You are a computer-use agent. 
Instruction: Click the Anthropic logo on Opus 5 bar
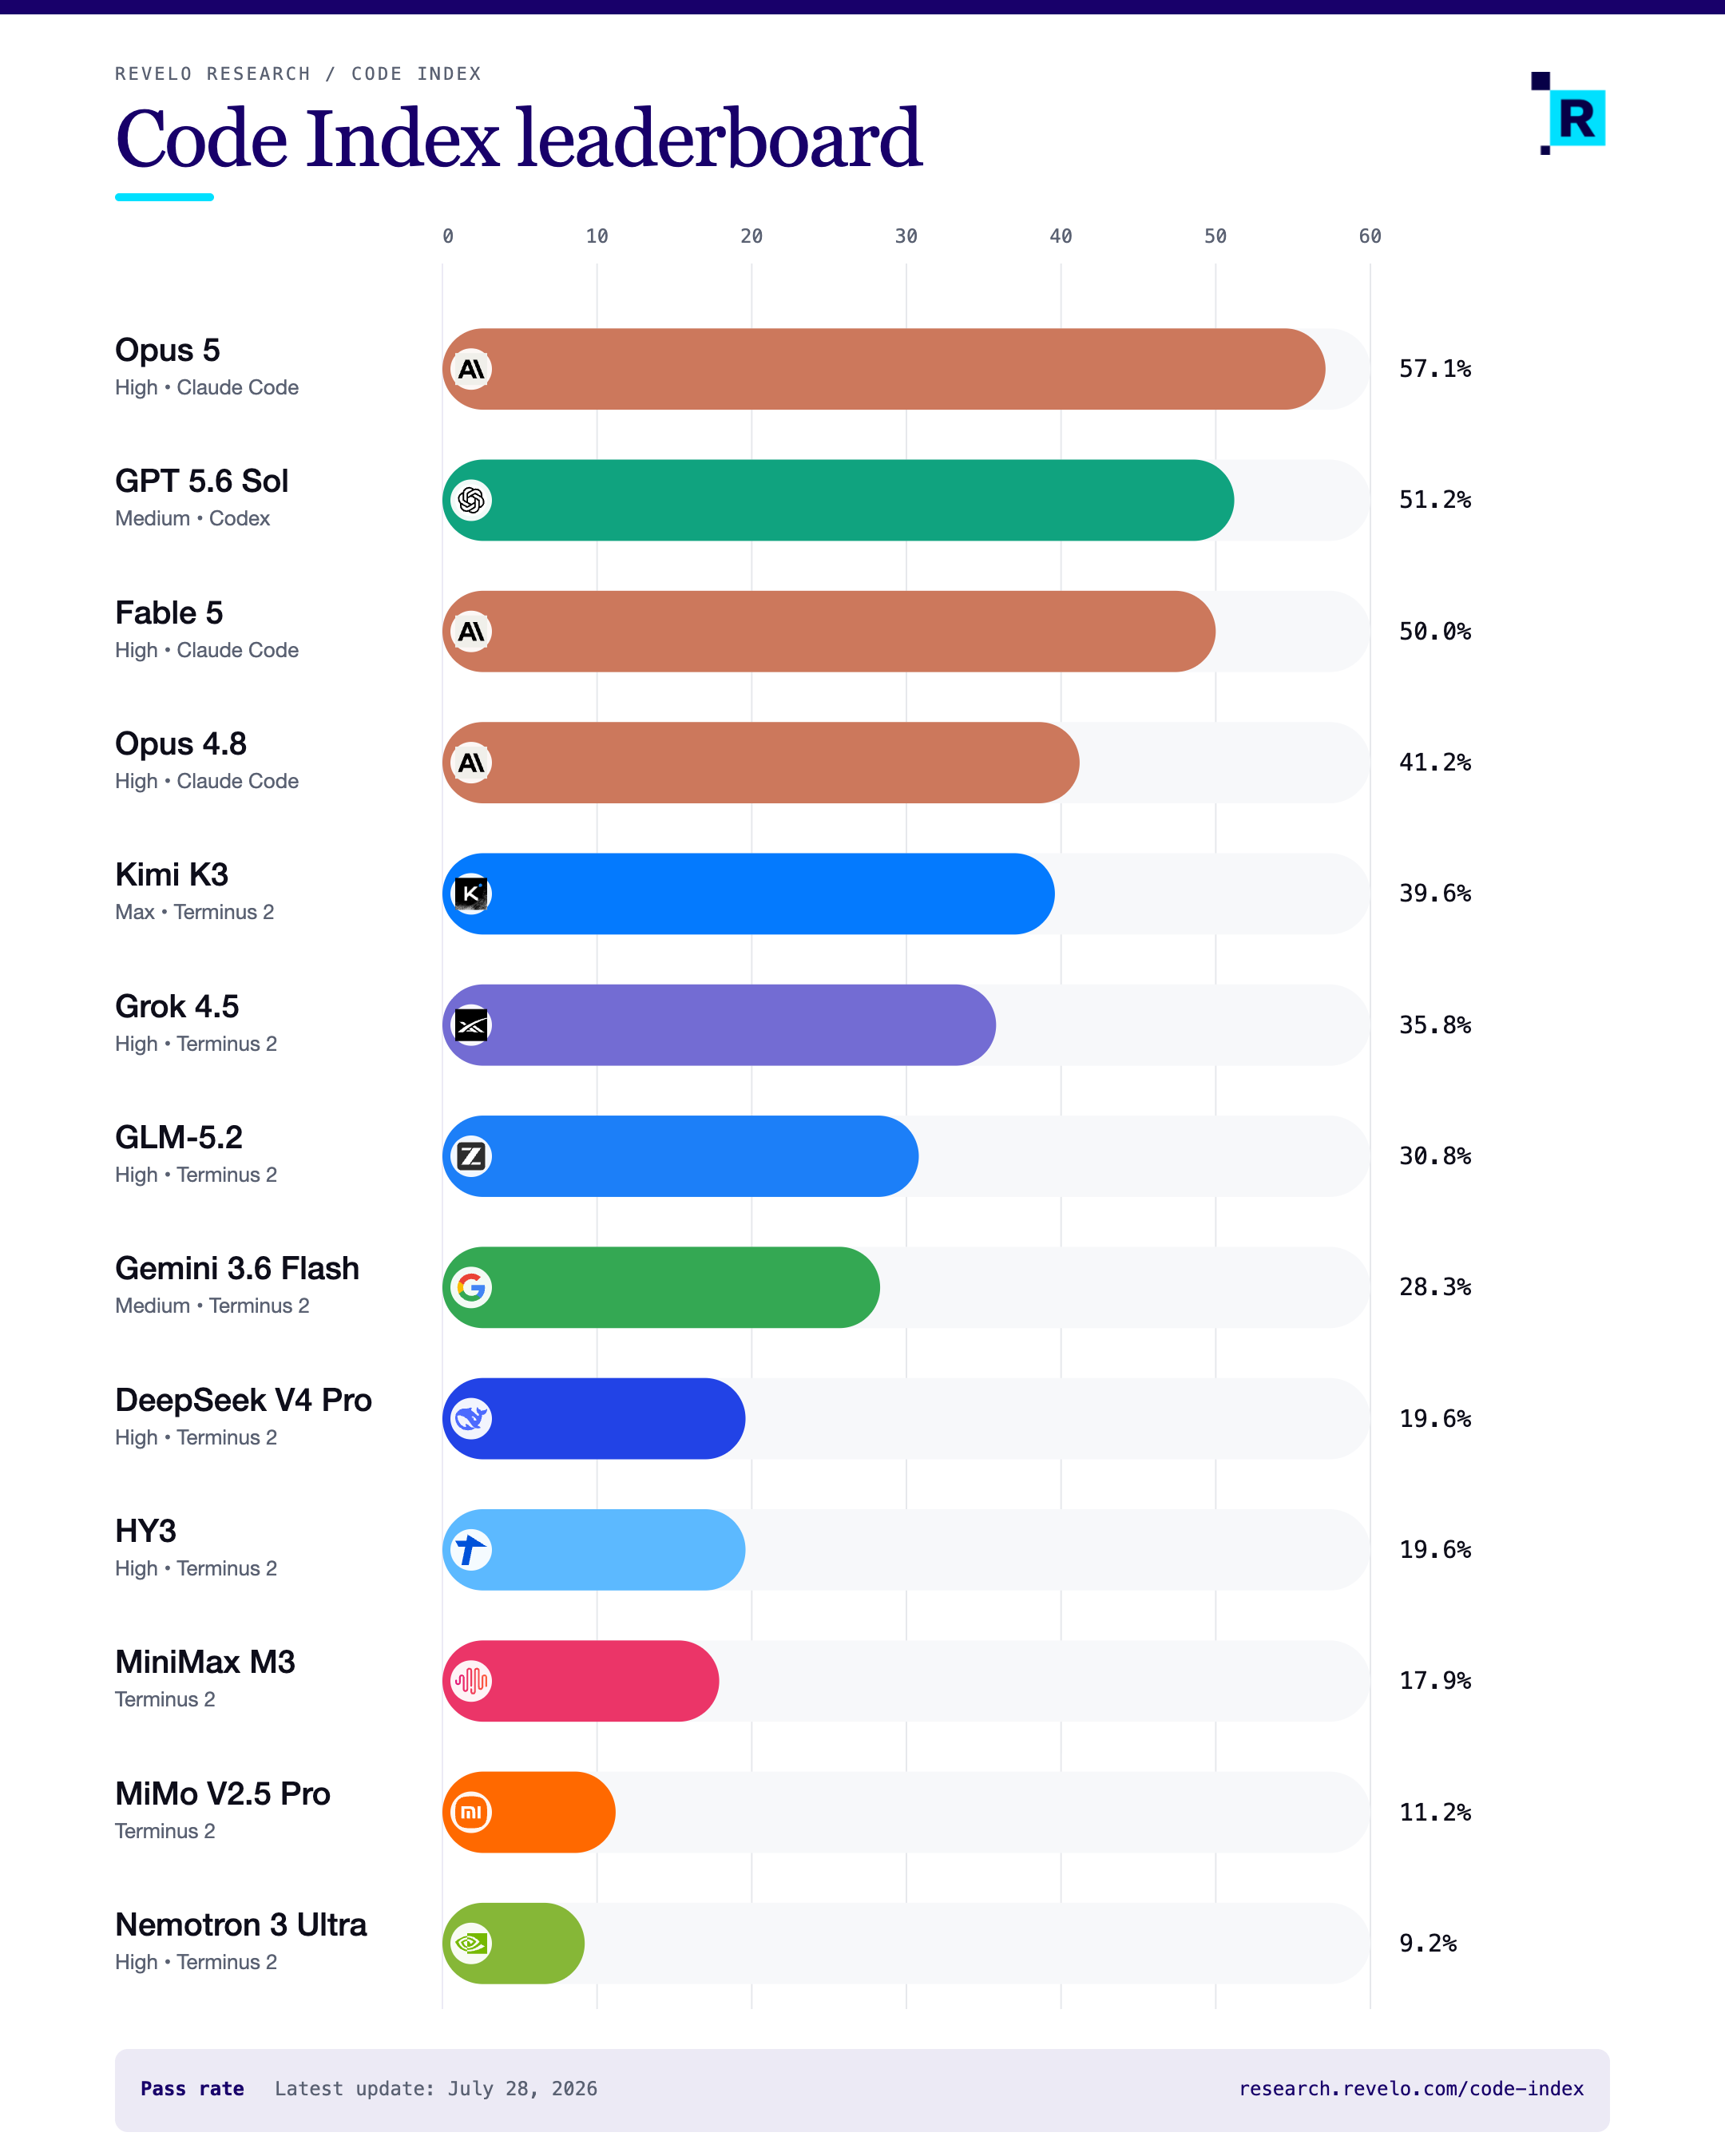click(471, 369)
